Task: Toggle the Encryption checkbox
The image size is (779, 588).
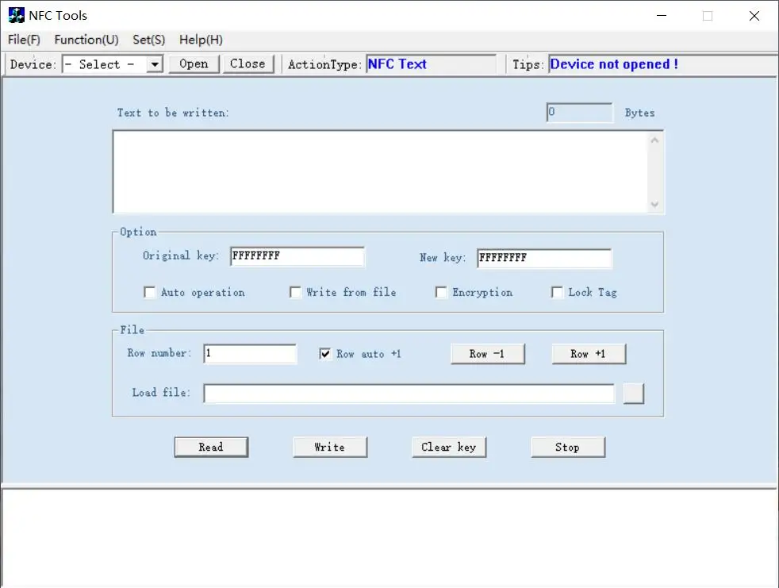Action: point(441,292)
